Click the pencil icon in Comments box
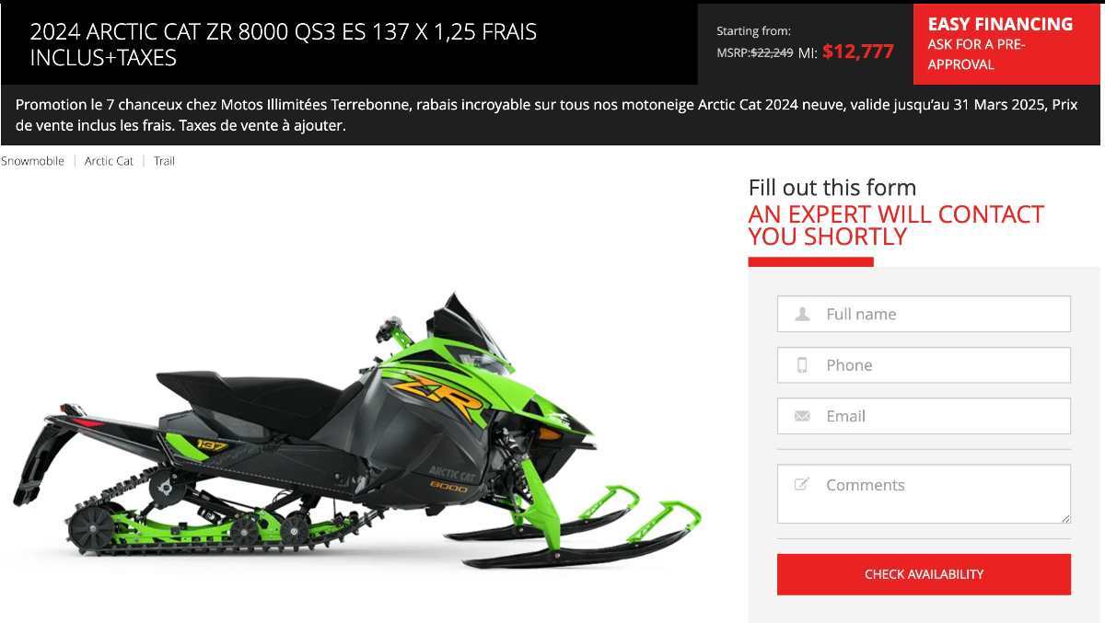This screenshot has width=1105, height=623. 802,484
